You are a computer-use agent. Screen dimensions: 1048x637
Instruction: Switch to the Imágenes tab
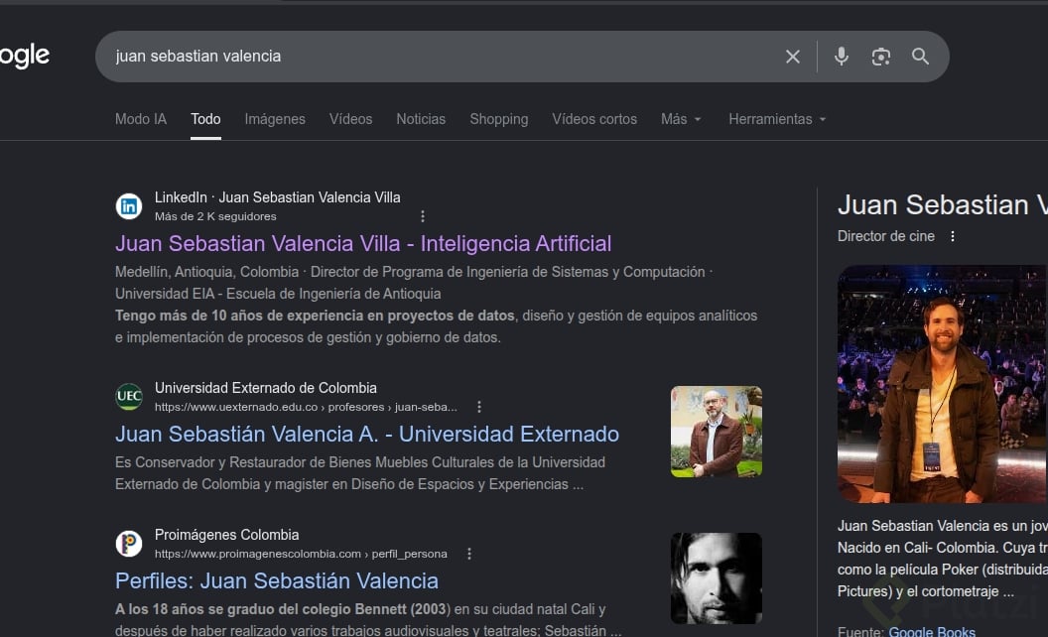coord(275,119)
